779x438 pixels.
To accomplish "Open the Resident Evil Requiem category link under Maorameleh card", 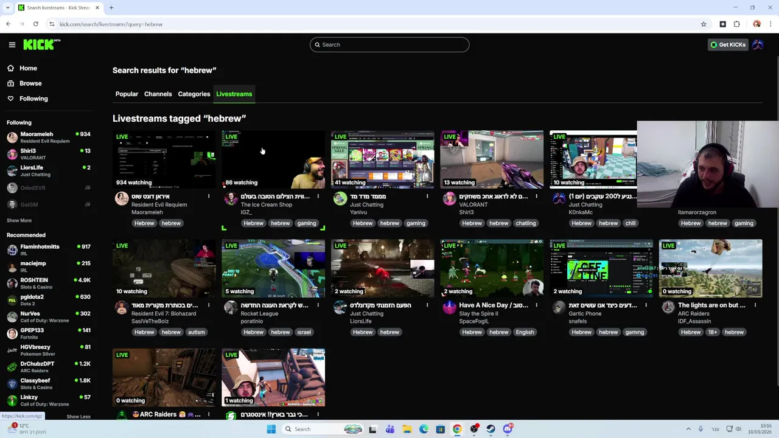I will pyautogui.click(x=159, y=205).
